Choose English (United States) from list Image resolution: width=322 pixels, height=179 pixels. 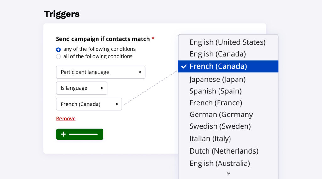(x=227, y=42)
